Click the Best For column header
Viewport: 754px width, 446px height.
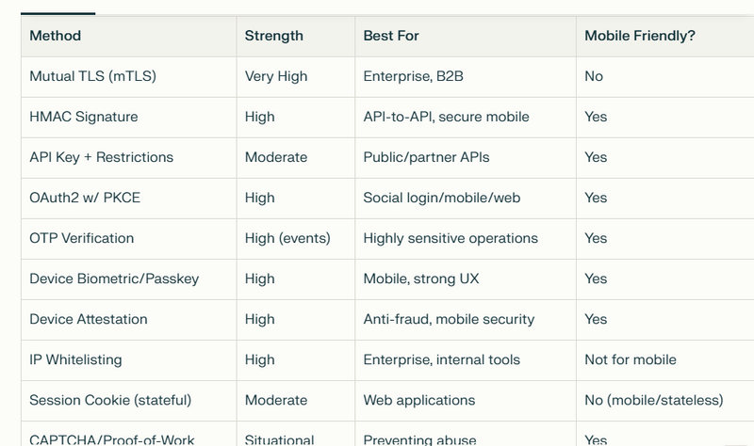391,36
